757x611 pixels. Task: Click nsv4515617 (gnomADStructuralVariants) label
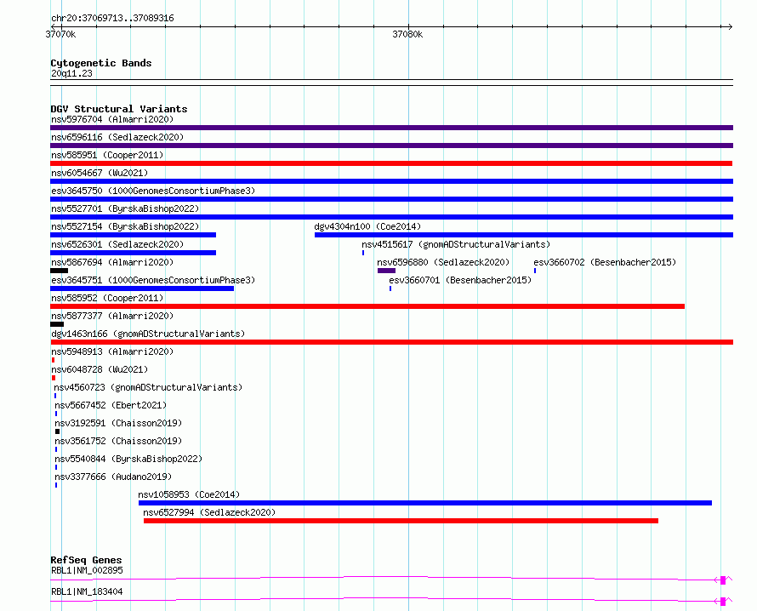click(x=456, y=244)
